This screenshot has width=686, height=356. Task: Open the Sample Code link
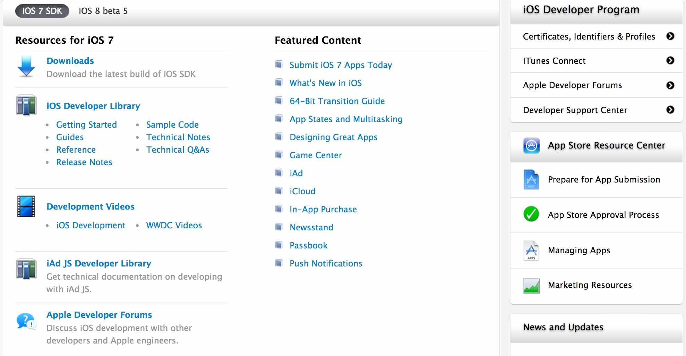coord(172,125)
